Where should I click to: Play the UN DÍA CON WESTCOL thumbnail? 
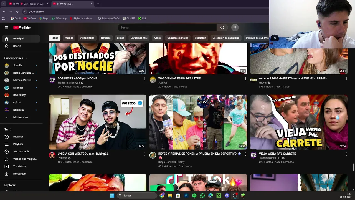tap(98, 122)
